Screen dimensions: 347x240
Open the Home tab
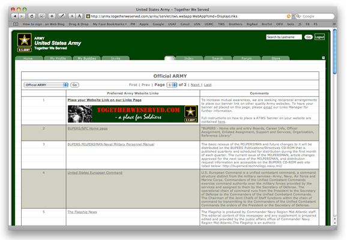29,58
